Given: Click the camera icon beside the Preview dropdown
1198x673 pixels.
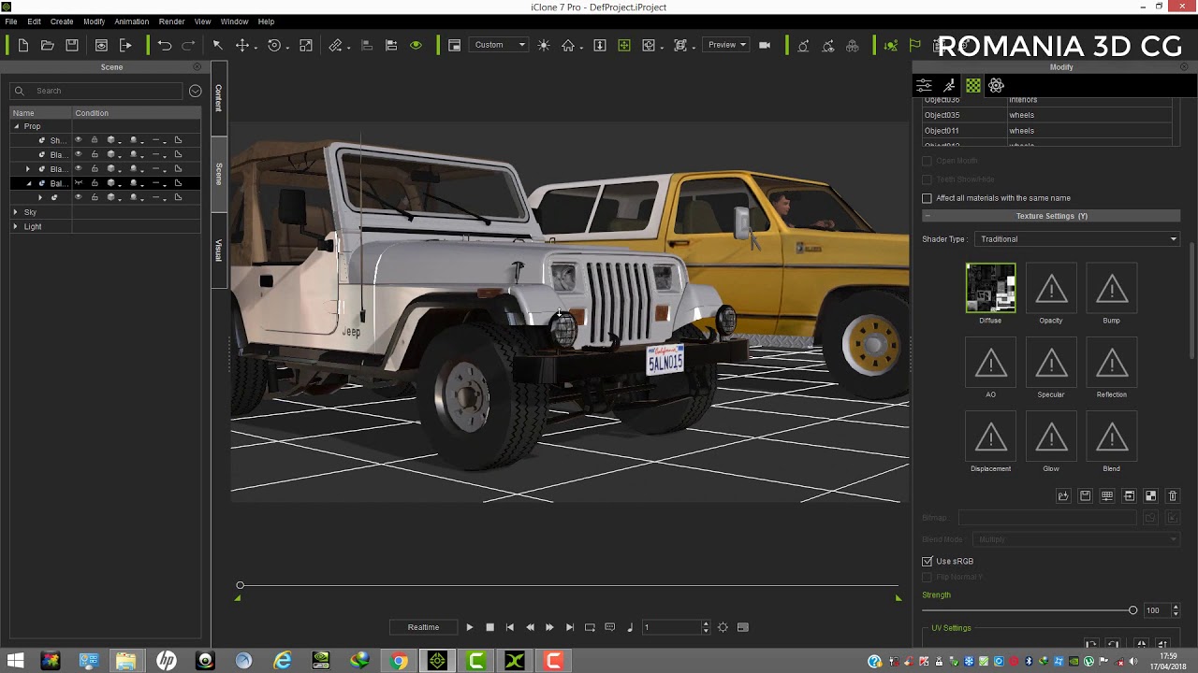Looking at the screenshot, I should coord(765,45).
